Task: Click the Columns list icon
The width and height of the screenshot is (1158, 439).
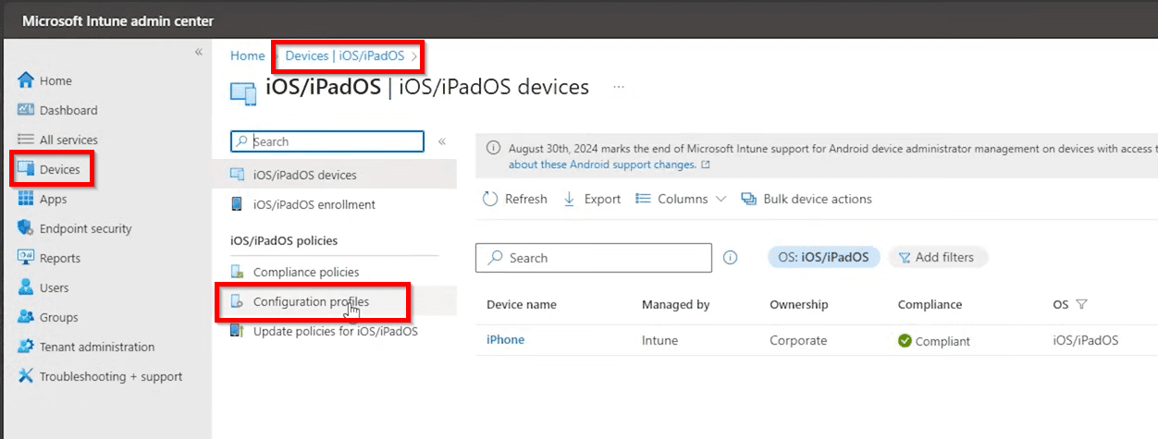Action: tap(642, 199)
